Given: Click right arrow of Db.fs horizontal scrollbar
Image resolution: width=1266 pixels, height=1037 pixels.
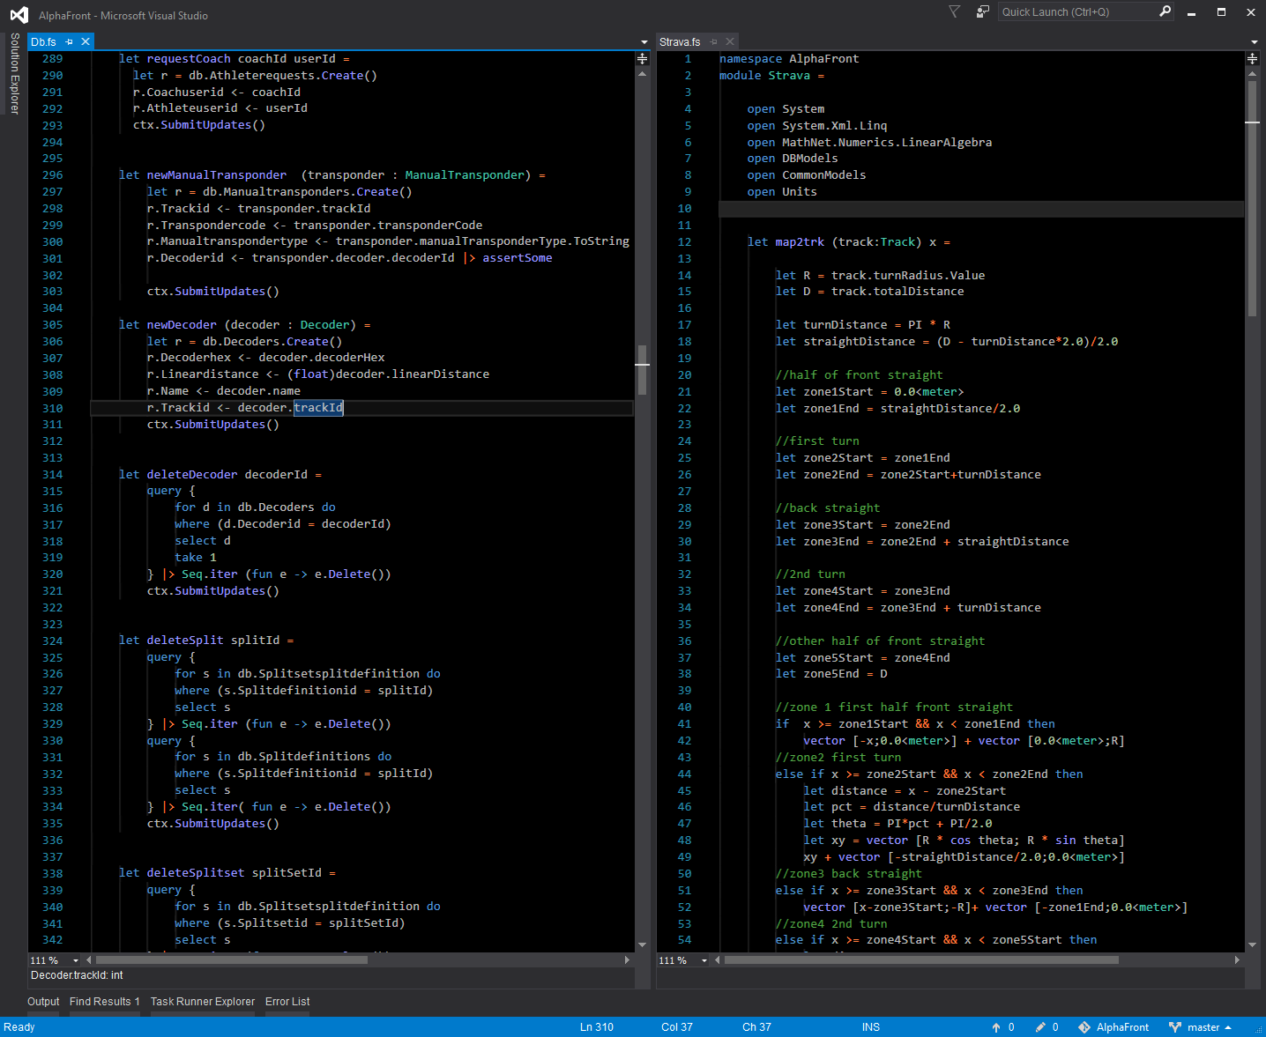Looking at the screenshot, I should [627, 960].
